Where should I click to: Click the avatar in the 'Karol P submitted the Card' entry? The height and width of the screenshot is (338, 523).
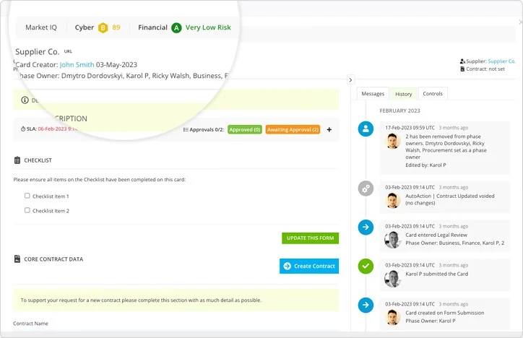point(393,279)
